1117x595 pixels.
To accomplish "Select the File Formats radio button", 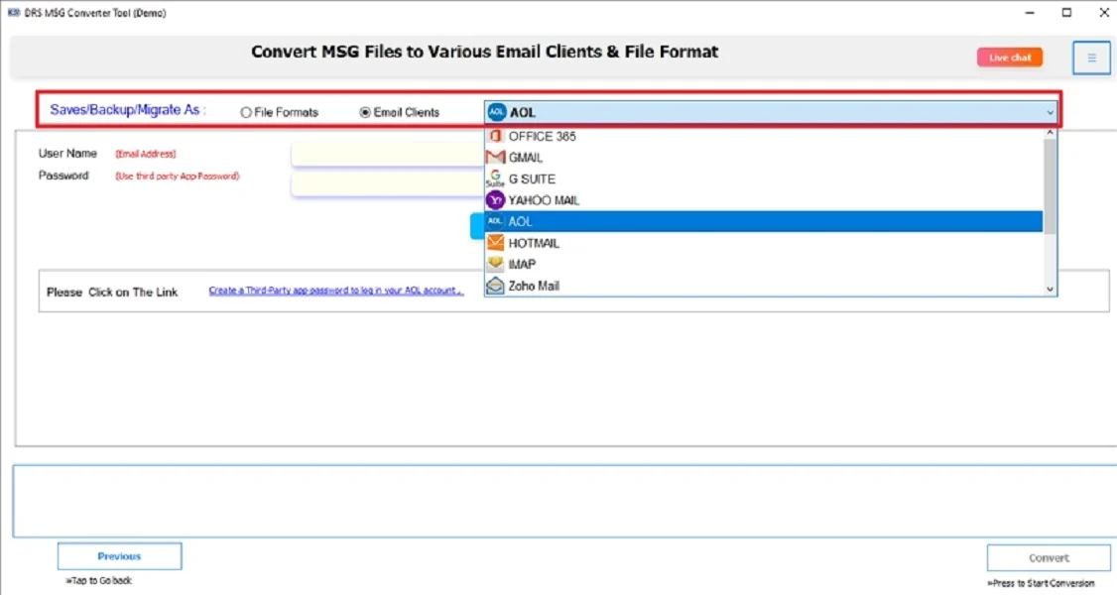I will click(246, 113).
